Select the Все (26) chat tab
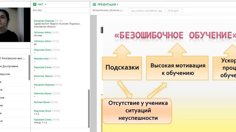This screenshot has height=132, width=236. [x=37, y=10]
